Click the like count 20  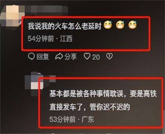point(96,57)
